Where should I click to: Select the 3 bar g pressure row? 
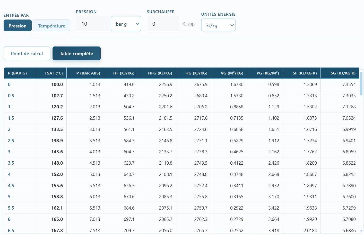point(9,152)
